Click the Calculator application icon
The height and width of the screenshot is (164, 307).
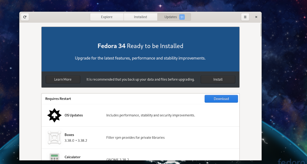click(54, 157)
